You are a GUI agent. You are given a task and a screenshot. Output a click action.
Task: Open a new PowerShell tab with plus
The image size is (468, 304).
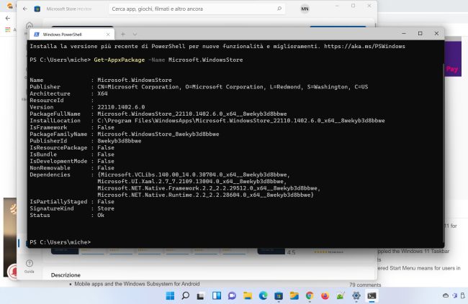(122, 34)
